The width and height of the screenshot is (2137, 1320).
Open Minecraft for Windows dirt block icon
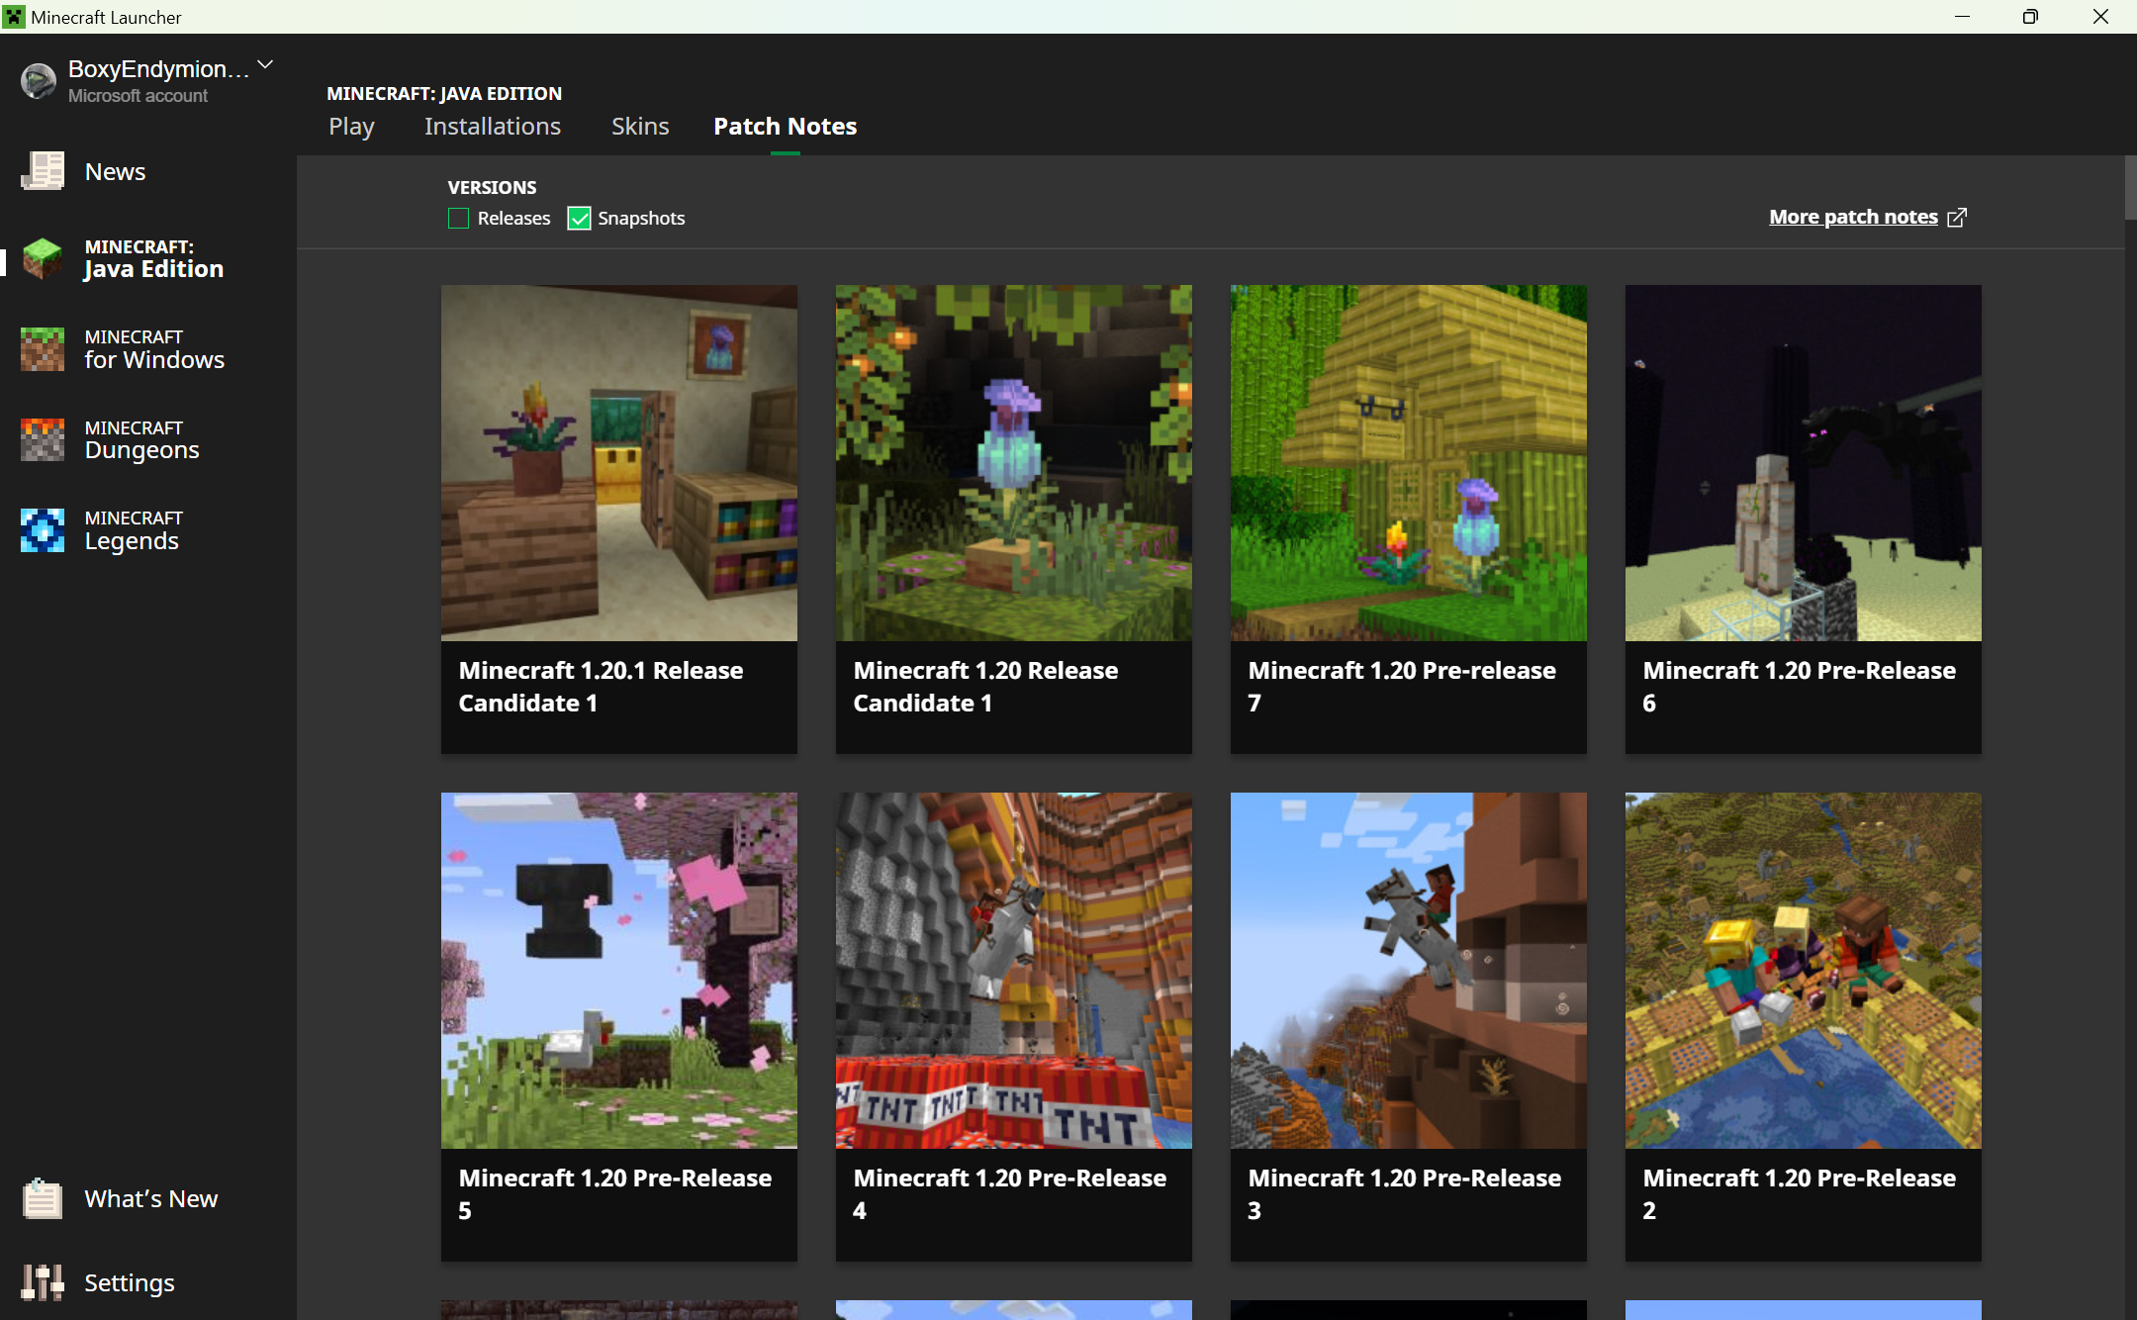(x=43, y=349)
